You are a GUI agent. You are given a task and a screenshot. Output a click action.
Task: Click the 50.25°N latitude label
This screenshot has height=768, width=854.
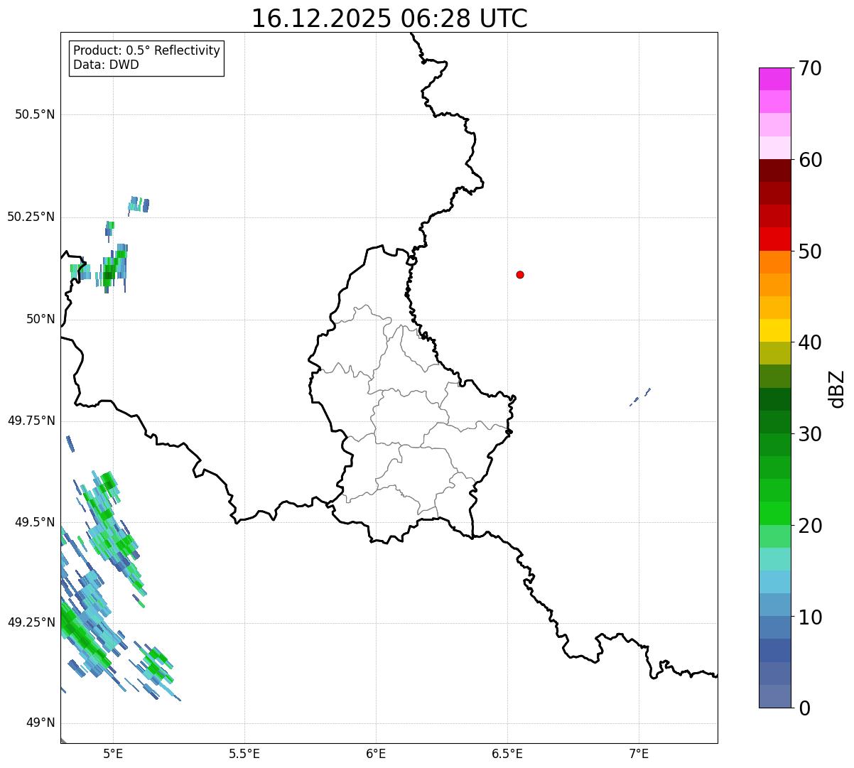tap(31, 217)
